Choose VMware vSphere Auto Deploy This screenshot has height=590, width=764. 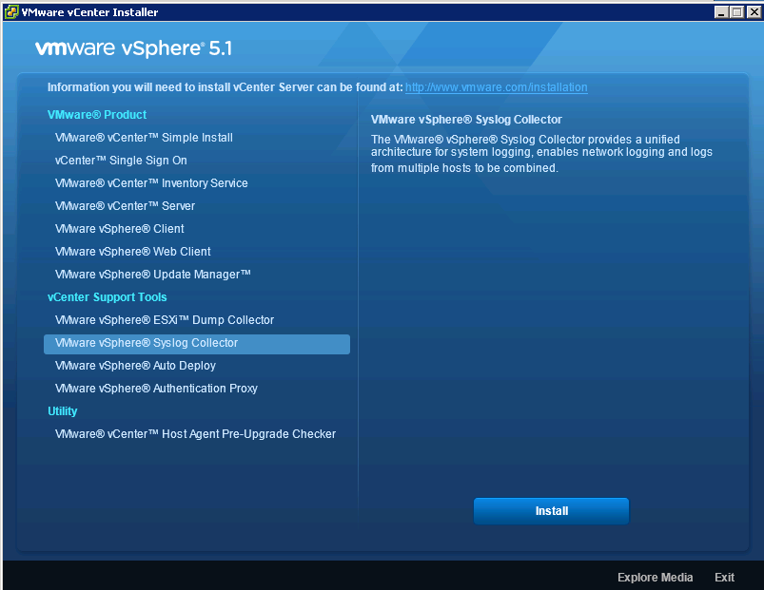point(135,366)
